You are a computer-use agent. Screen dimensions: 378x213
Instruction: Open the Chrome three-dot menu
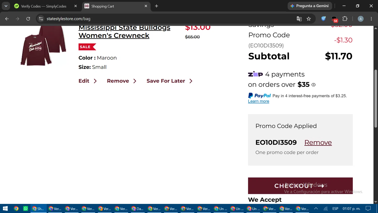[371, 19]
